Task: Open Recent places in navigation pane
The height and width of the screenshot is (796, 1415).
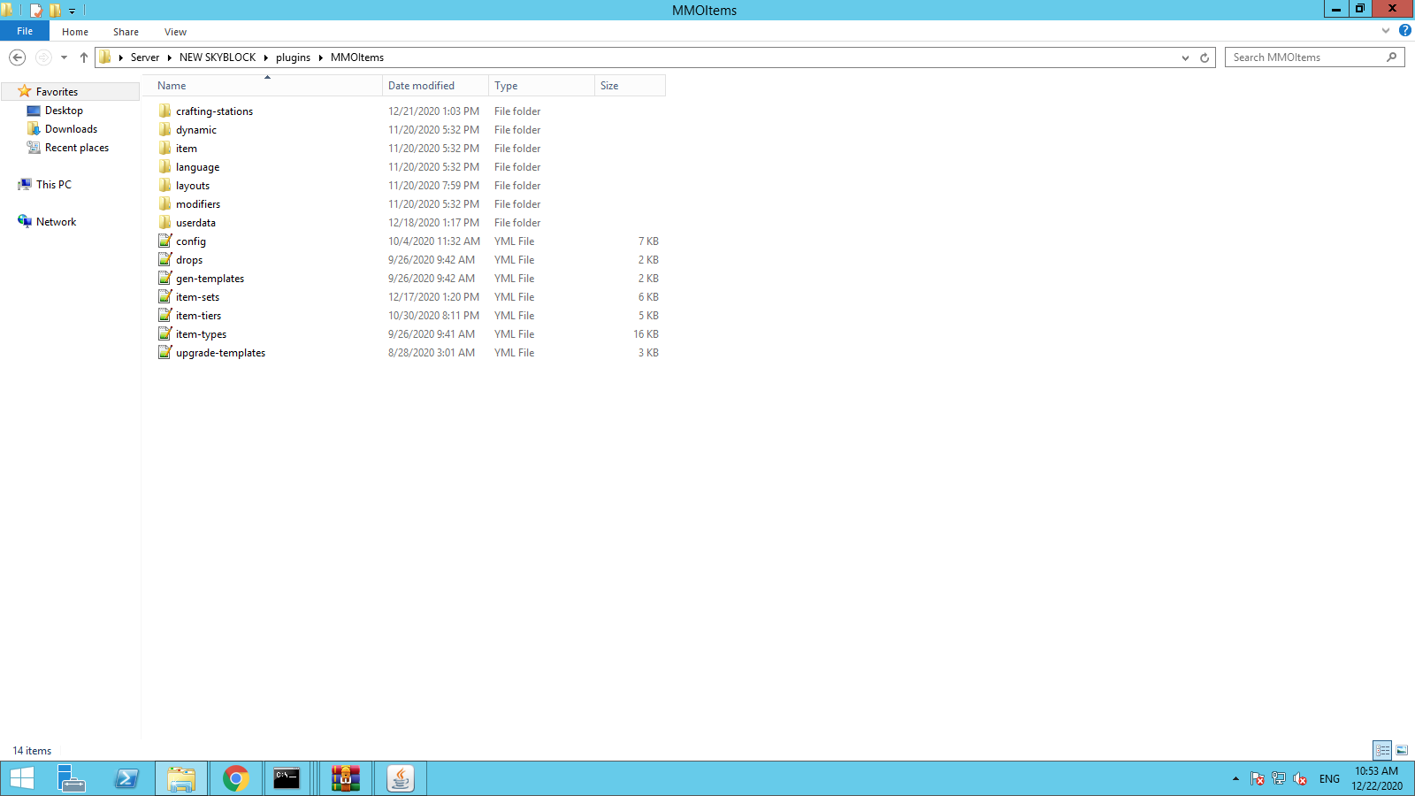Action: [77, 148]
